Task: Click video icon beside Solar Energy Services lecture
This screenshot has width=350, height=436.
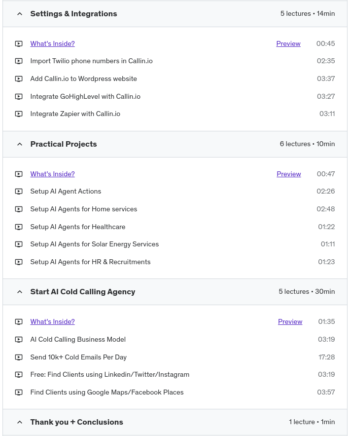Action: (19, 244)
